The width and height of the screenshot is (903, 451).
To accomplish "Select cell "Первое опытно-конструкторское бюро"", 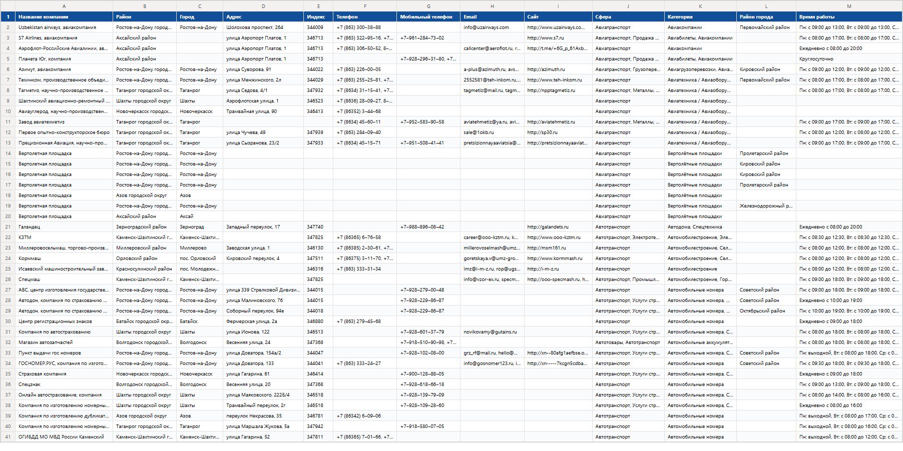I will pos(64,132).
